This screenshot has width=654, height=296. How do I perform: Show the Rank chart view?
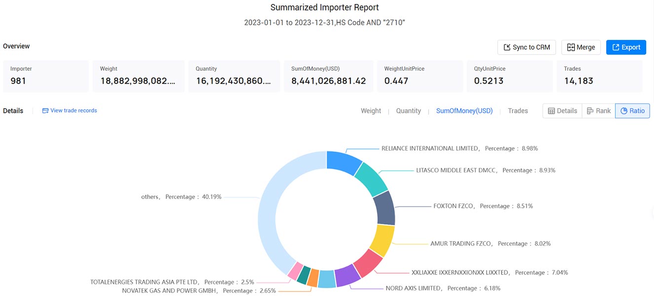click(599, 111)
